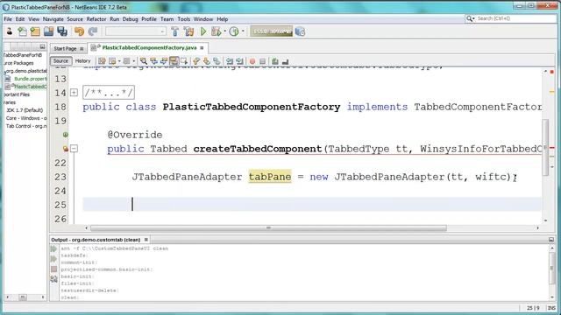Screen dimensions: 561x315
Task: Open the Navigate menu
Action: pyautogui.click(x=53, y=19)
